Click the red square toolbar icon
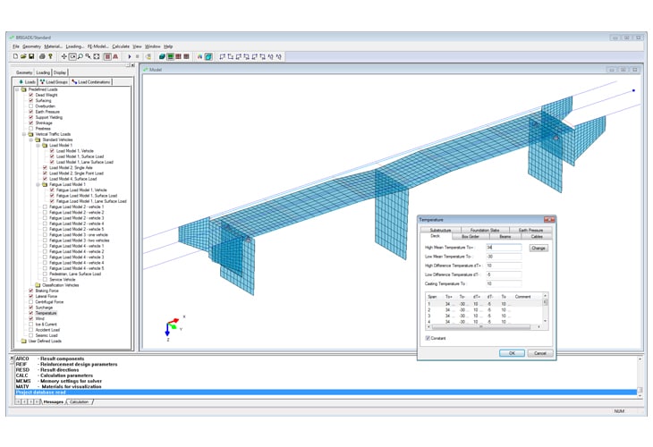Viewport: 653px width, 447px height. tap(107, 56)
